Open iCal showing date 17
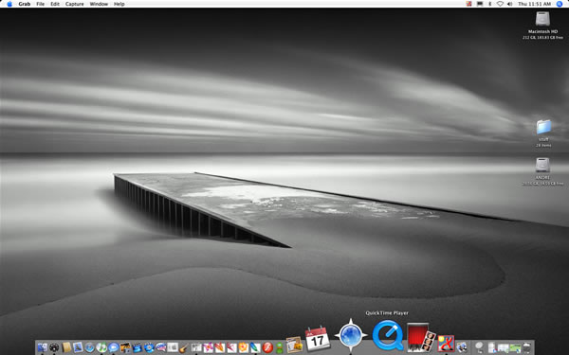This screenshot has width=569, height=355. 317,338
